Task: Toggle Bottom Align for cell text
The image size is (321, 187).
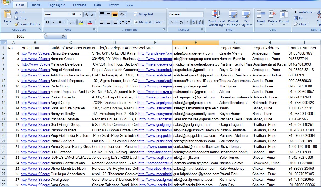Action: pyautogui.click(x=115, y=14)
